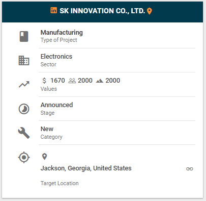206x201 pixels.
Task: Click the people jobs icon next to 2000
Action: 72,81
